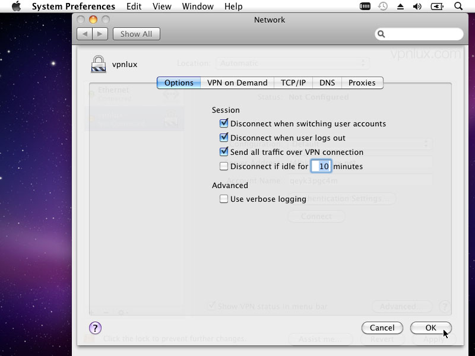Switch to the TCP/IP tab
The image size is (475, 356).
(x=293, y=82)
